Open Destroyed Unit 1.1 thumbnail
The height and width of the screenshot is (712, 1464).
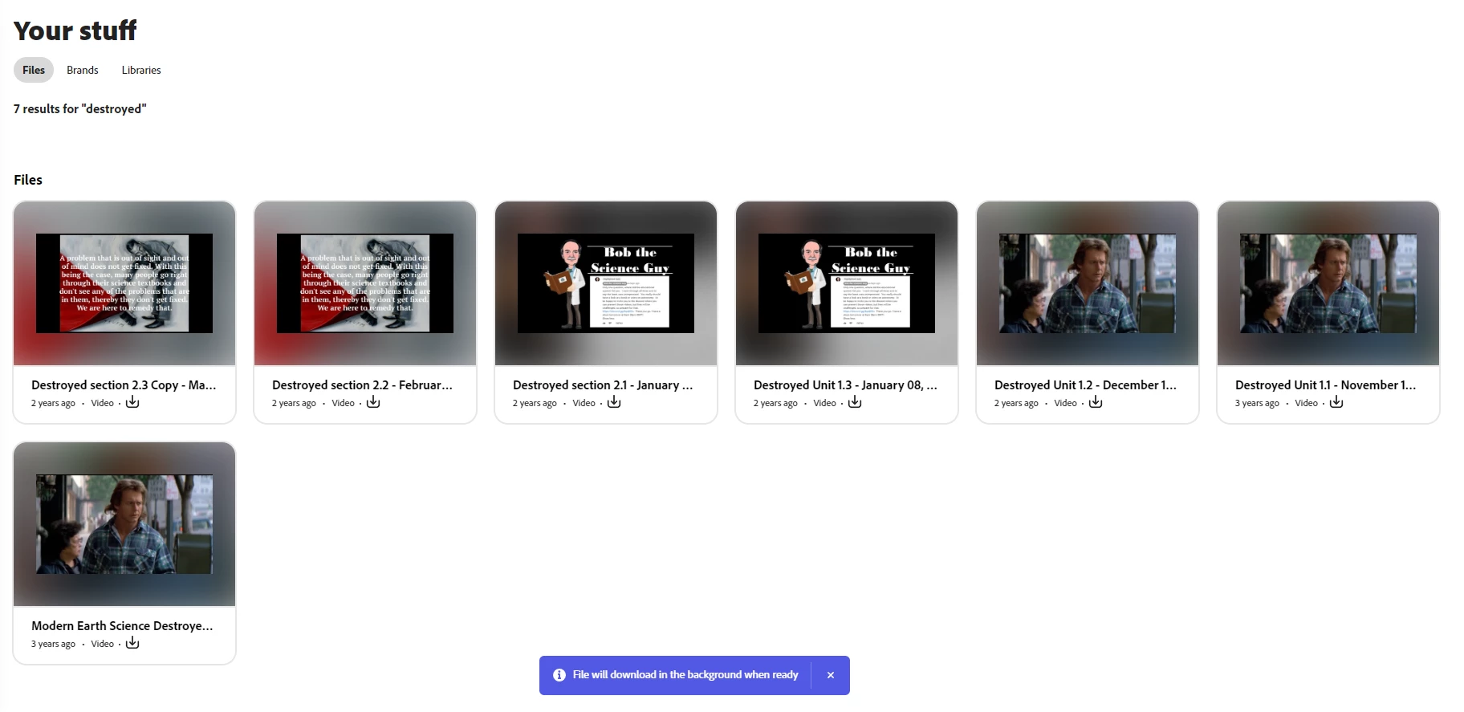pos(1328,283)
